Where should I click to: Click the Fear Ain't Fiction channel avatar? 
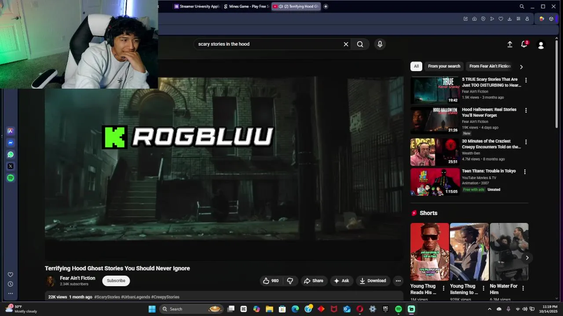click(x=51, y=281)
